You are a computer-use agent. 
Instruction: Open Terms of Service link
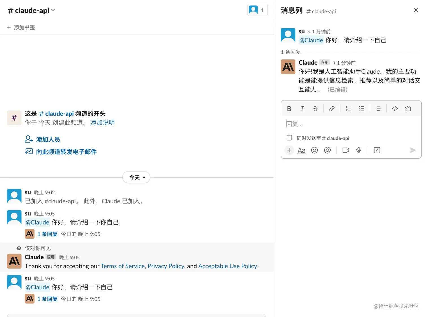tap(123, 266)
